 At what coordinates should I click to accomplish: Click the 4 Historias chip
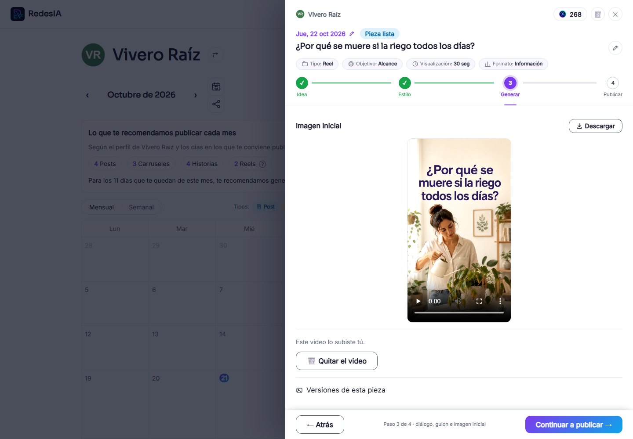[x=202, y=164]
